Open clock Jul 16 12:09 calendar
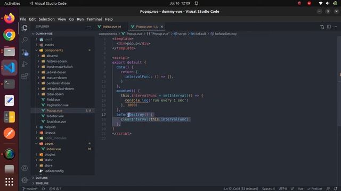 pyautogui.click(x=180, y=4)
